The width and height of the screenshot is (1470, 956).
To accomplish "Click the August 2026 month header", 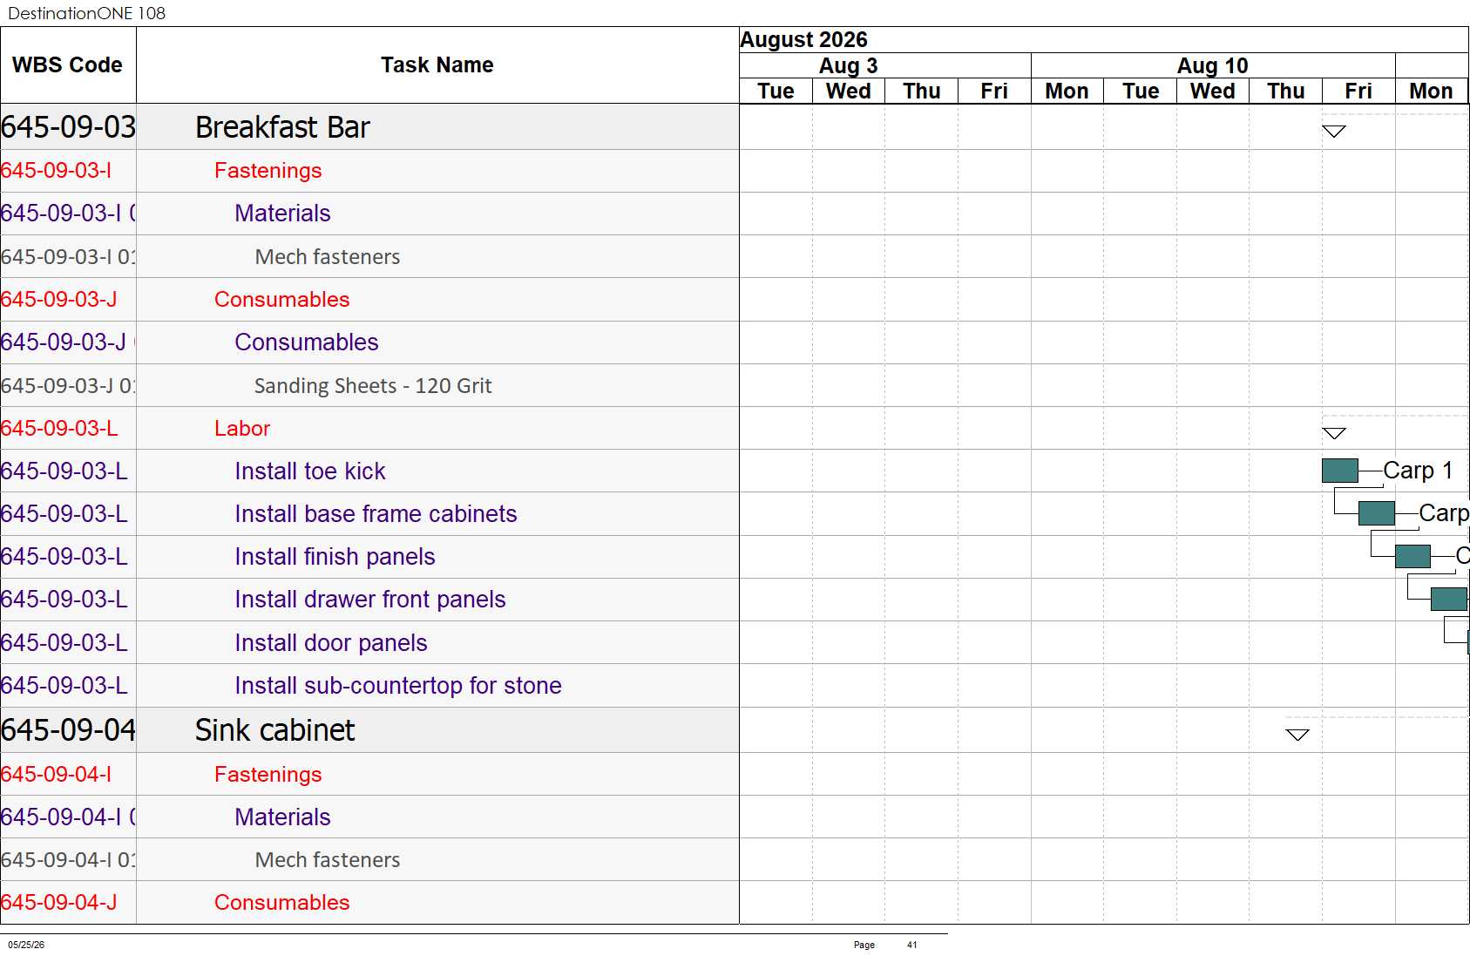I will click(x=803, y=40).
